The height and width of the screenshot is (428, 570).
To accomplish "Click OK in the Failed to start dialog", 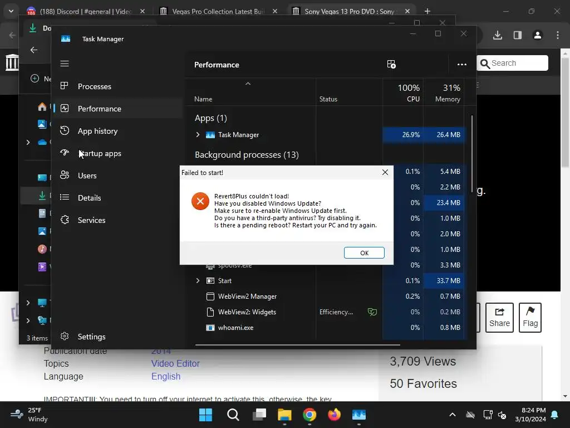I will 364,253.
